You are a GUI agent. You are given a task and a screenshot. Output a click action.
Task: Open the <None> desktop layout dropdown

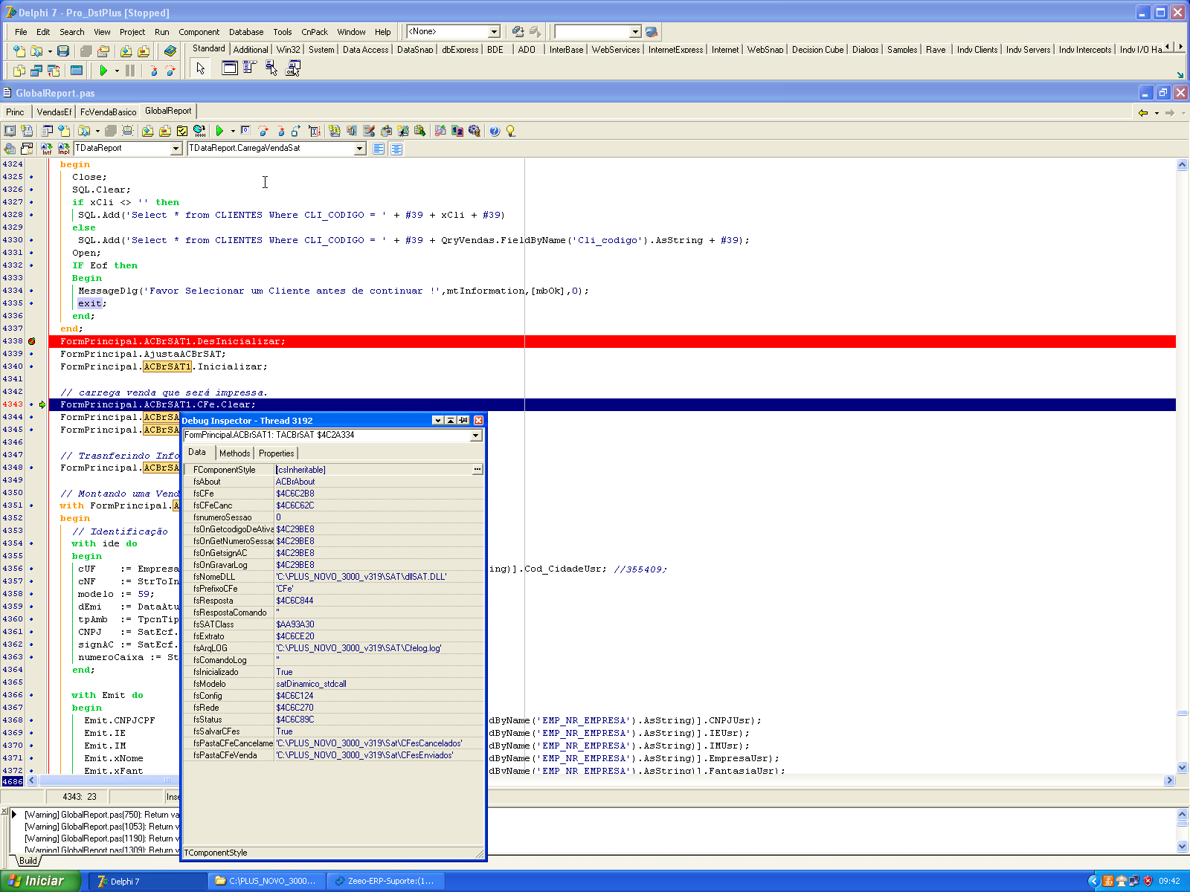[x=494, y=31]
